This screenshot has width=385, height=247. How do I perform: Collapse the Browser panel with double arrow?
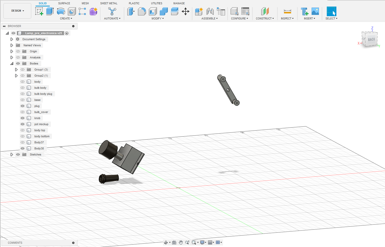point(4,26)
